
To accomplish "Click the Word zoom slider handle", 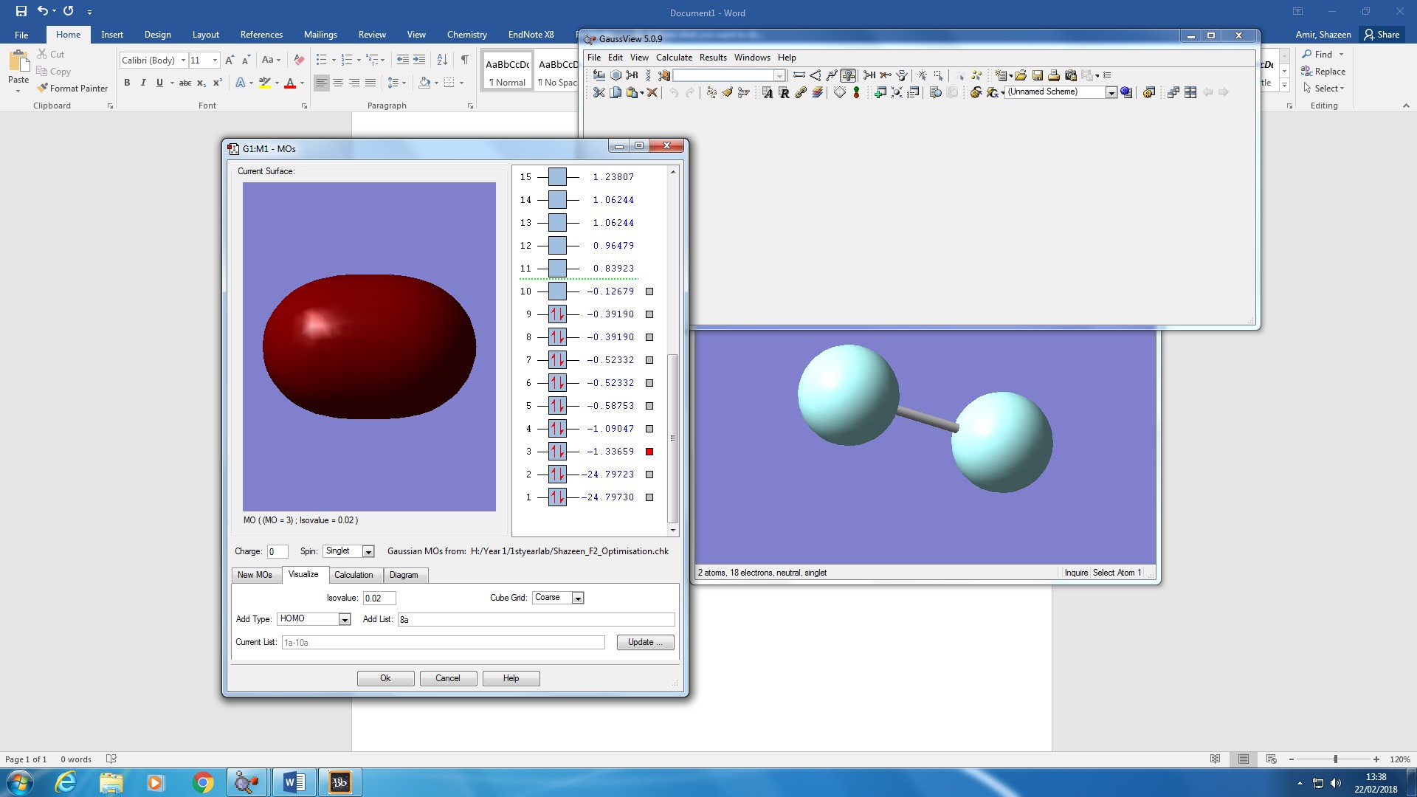I will 1335,759.
